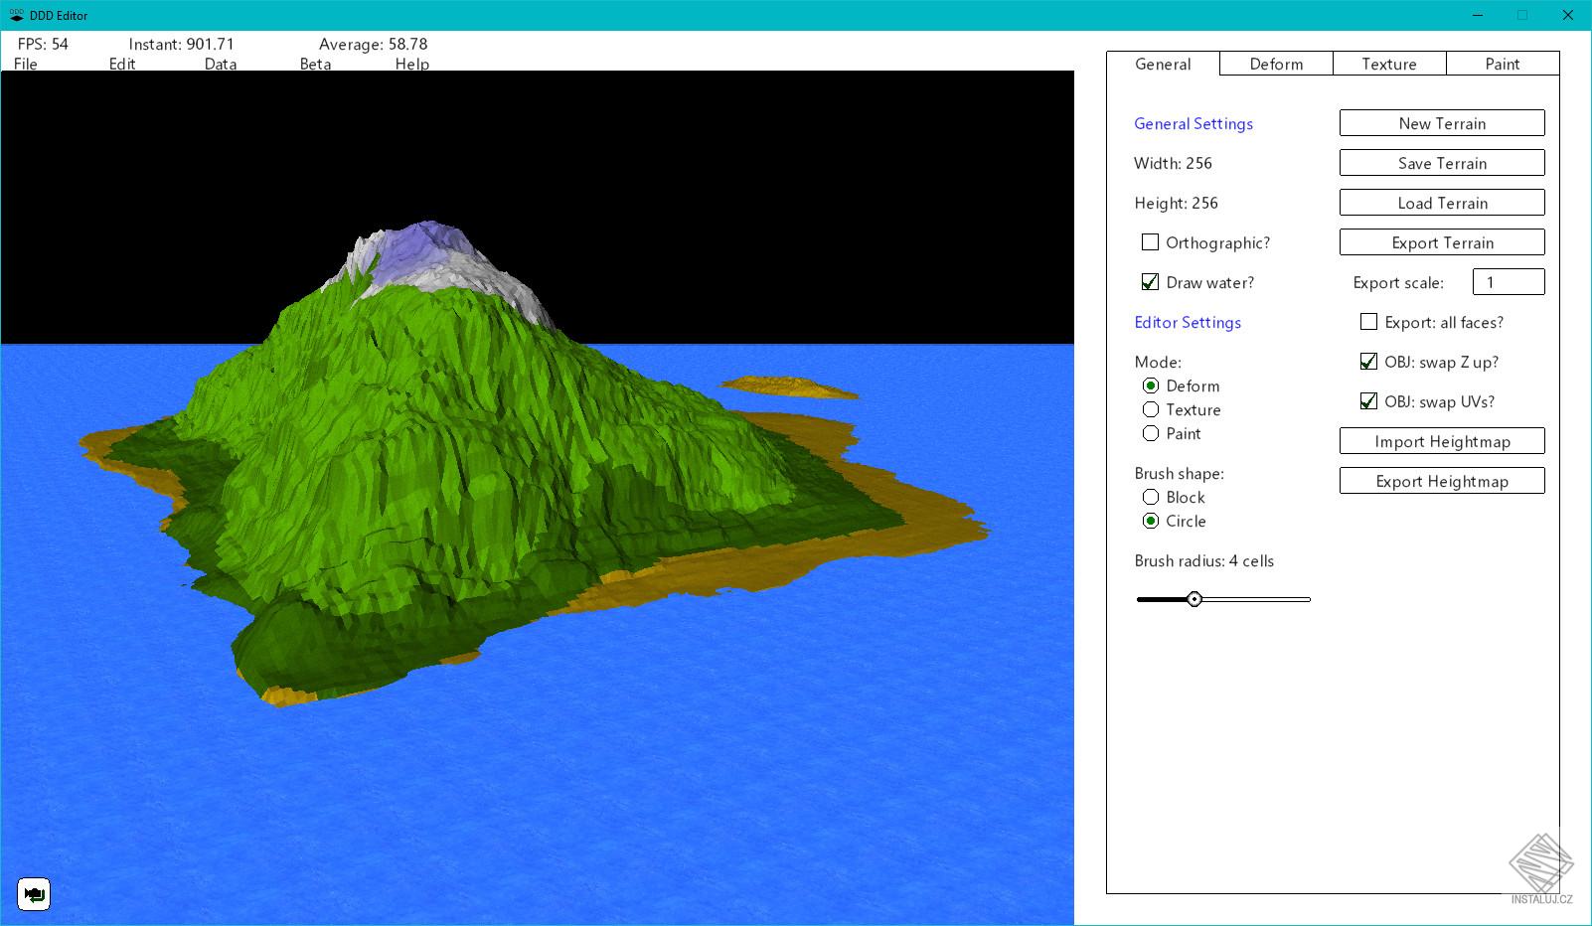The width and height of the screenshot is (1592, 926).
Task: Switch to the Deform tab
Action: point(1275,63)
